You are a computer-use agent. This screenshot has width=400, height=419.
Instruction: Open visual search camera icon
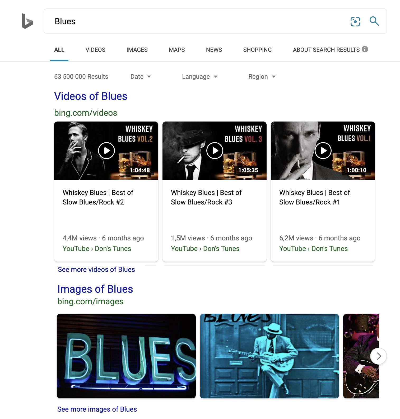355,21
